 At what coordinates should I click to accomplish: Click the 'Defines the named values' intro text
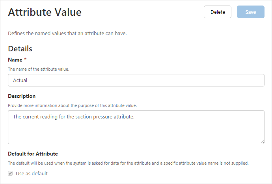[67, 34]
